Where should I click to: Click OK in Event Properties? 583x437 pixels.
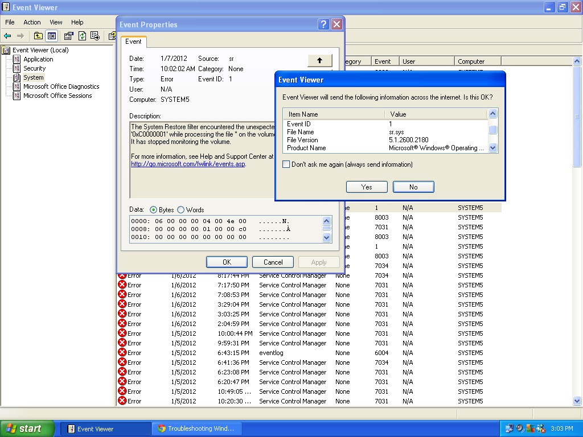coord(227,262)
